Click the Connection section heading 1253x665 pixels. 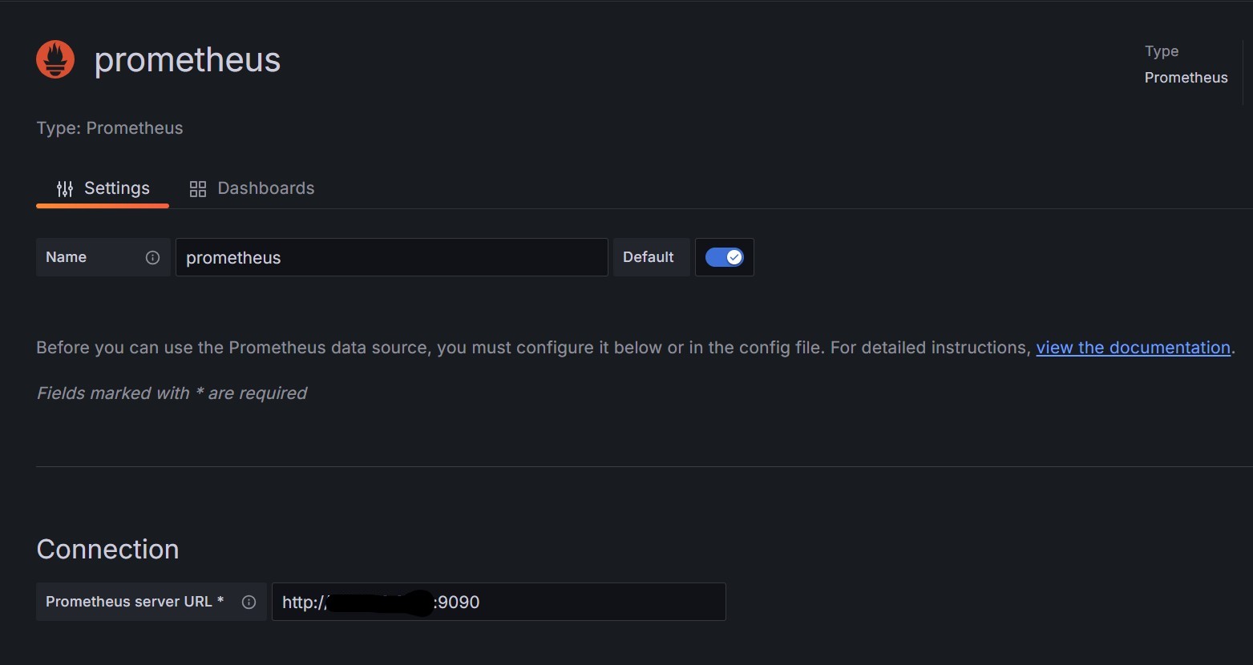pyautogui.click(x=107, y=549)
